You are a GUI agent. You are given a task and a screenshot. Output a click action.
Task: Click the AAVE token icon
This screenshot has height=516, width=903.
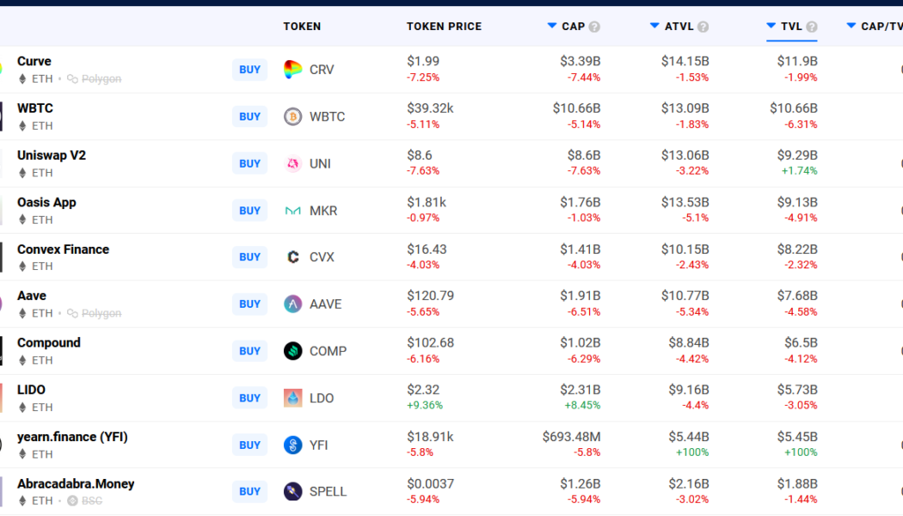tap(293, 304)
